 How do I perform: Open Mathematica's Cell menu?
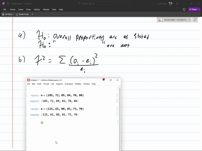pos(53,84)
